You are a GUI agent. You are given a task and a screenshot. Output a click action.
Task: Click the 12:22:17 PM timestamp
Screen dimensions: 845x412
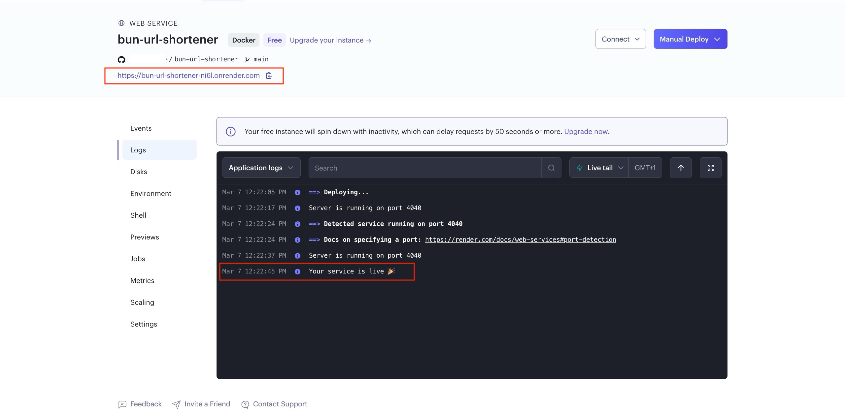point(254,208)
